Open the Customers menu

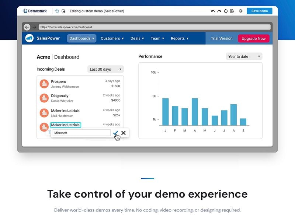(112, 38)
